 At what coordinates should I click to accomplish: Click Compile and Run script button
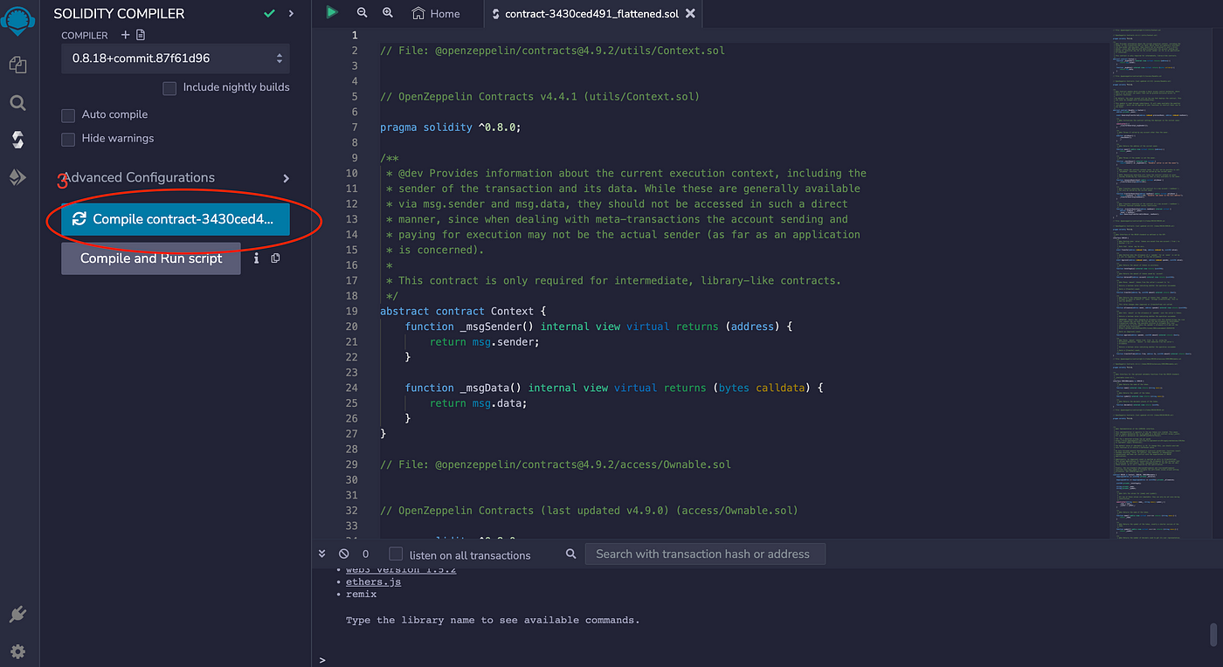coord(151,258)
